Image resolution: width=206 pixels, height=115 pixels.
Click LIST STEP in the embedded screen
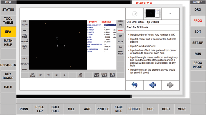80,75
